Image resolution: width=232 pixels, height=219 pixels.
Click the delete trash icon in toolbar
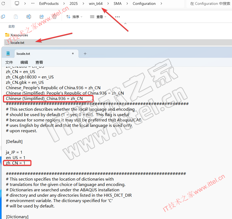(55, 17)
